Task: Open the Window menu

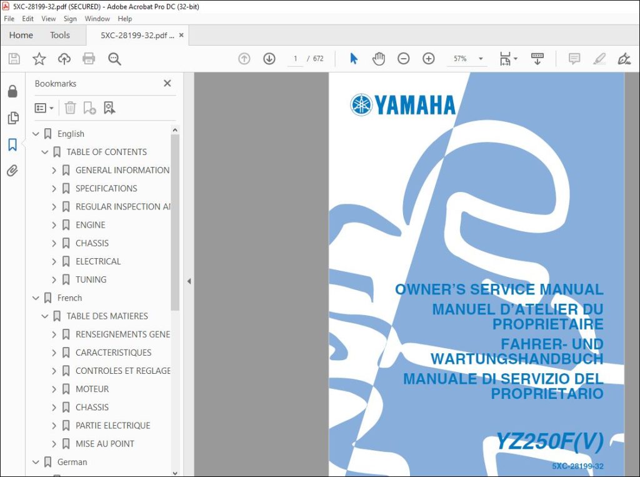Action: 97,19
